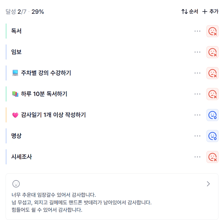Toggle completion face for 임보
This screenshot has width=220, height=220.
tap(212, 52)
